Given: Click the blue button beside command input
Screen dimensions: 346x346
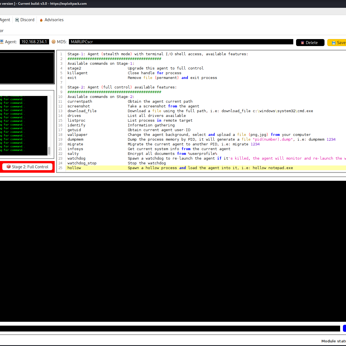Looking at the screenshot, I should click(x=344, y=328).
